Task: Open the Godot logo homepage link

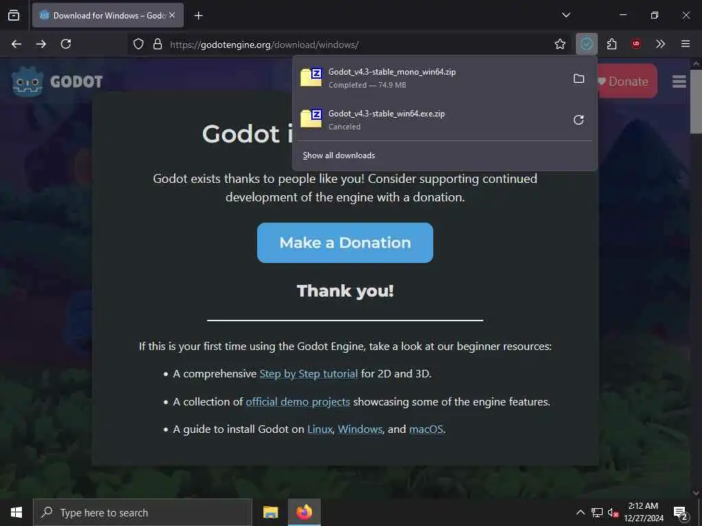Action: click(x=58, y=82)
